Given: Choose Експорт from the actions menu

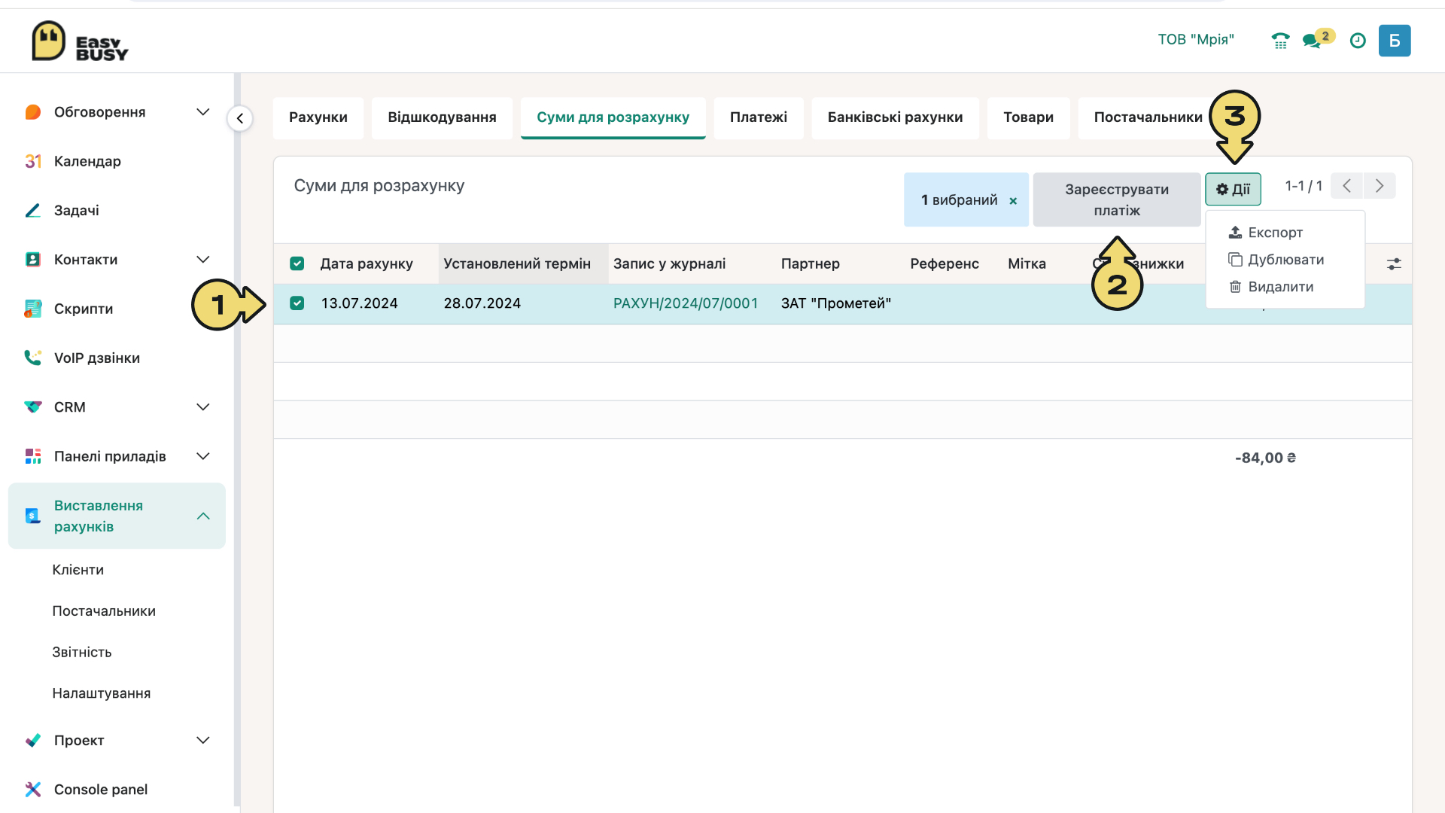Looking at the screenshot, I should (1285, 233).
